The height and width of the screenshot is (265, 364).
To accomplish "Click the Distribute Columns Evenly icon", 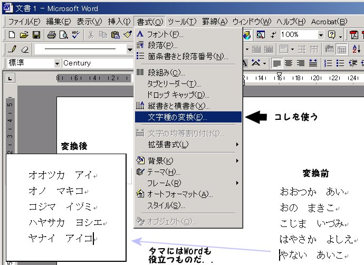I will 314,49.
